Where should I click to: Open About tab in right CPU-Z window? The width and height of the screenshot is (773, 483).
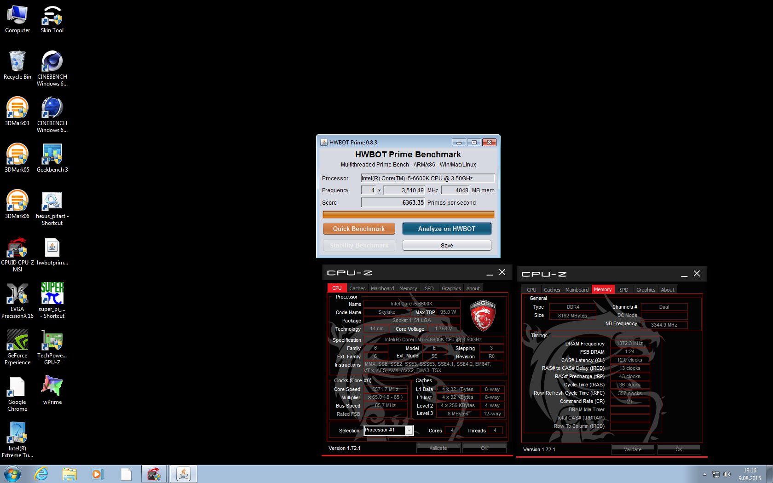[x=668, y=290]
